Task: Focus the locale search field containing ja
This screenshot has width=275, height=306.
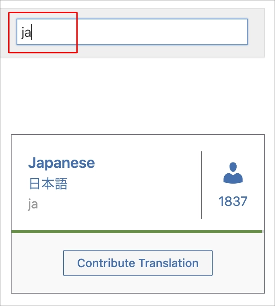Action: coord(132,32)
